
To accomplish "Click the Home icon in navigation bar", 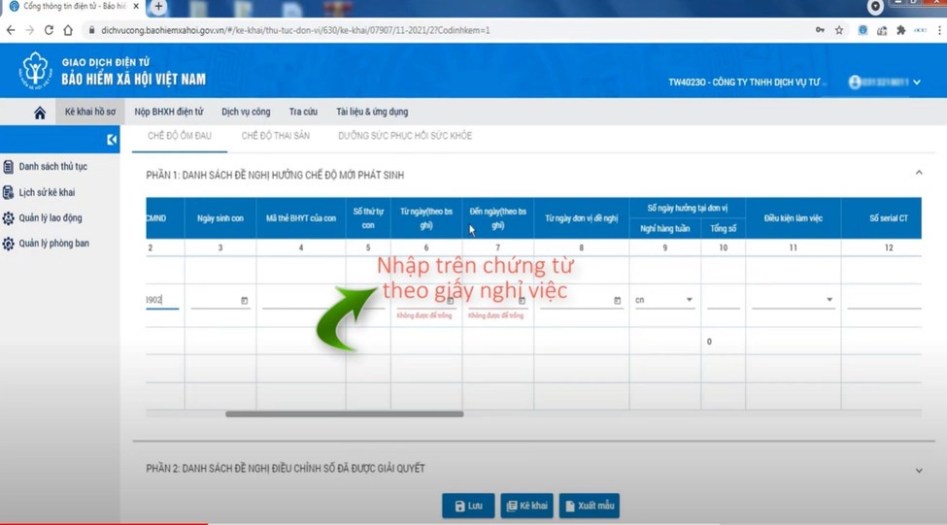I will coord(40,113).
